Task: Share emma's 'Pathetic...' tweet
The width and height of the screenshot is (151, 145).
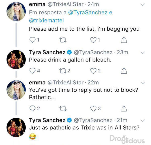Action: (x=124, y=108)
